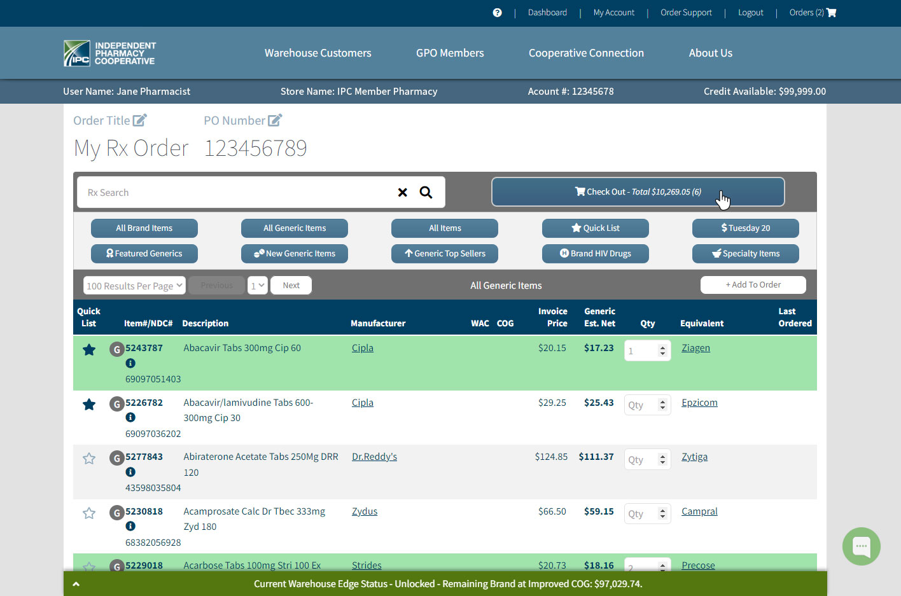Click info icon for item 5230818
901x596 pixels.
130,526
